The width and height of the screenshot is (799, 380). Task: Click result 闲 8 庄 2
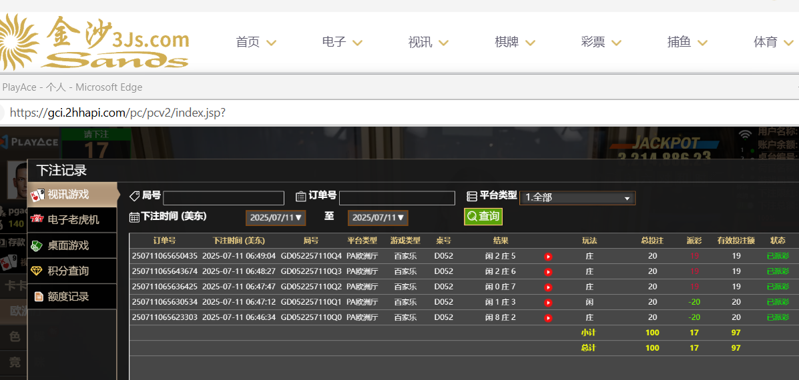click(501, 317)
